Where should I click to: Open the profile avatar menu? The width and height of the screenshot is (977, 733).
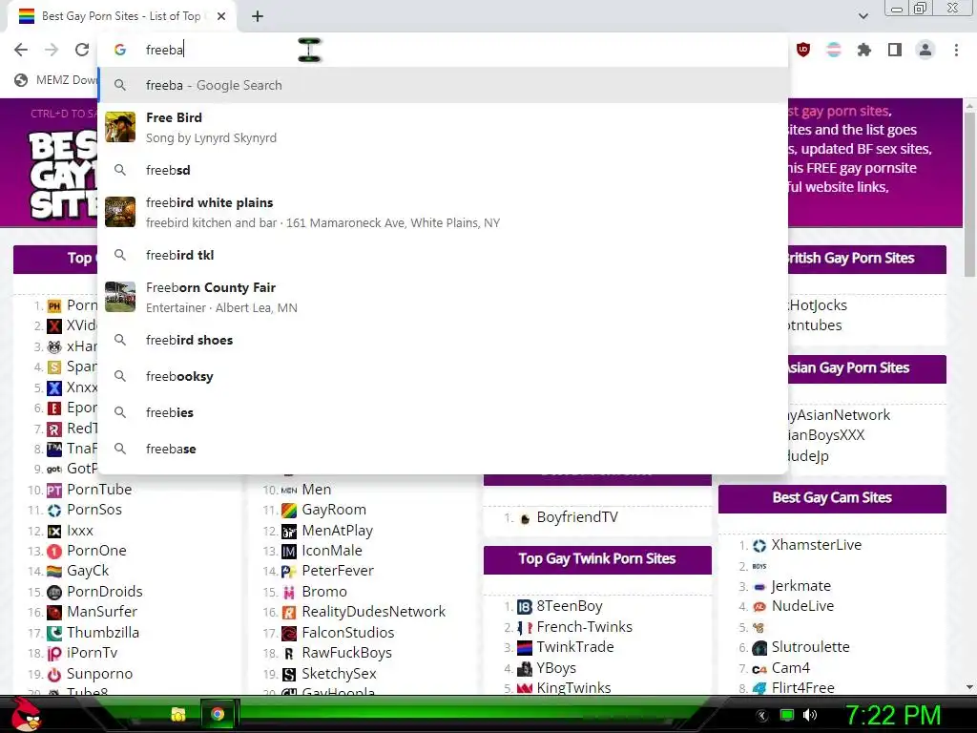tap(925, 50)
